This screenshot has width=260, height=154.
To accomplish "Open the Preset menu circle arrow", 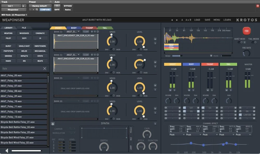I will 50,2.
